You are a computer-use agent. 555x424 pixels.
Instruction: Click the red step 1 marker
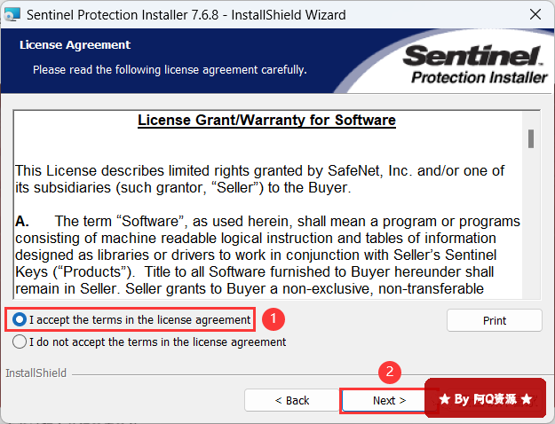point(275,318)
